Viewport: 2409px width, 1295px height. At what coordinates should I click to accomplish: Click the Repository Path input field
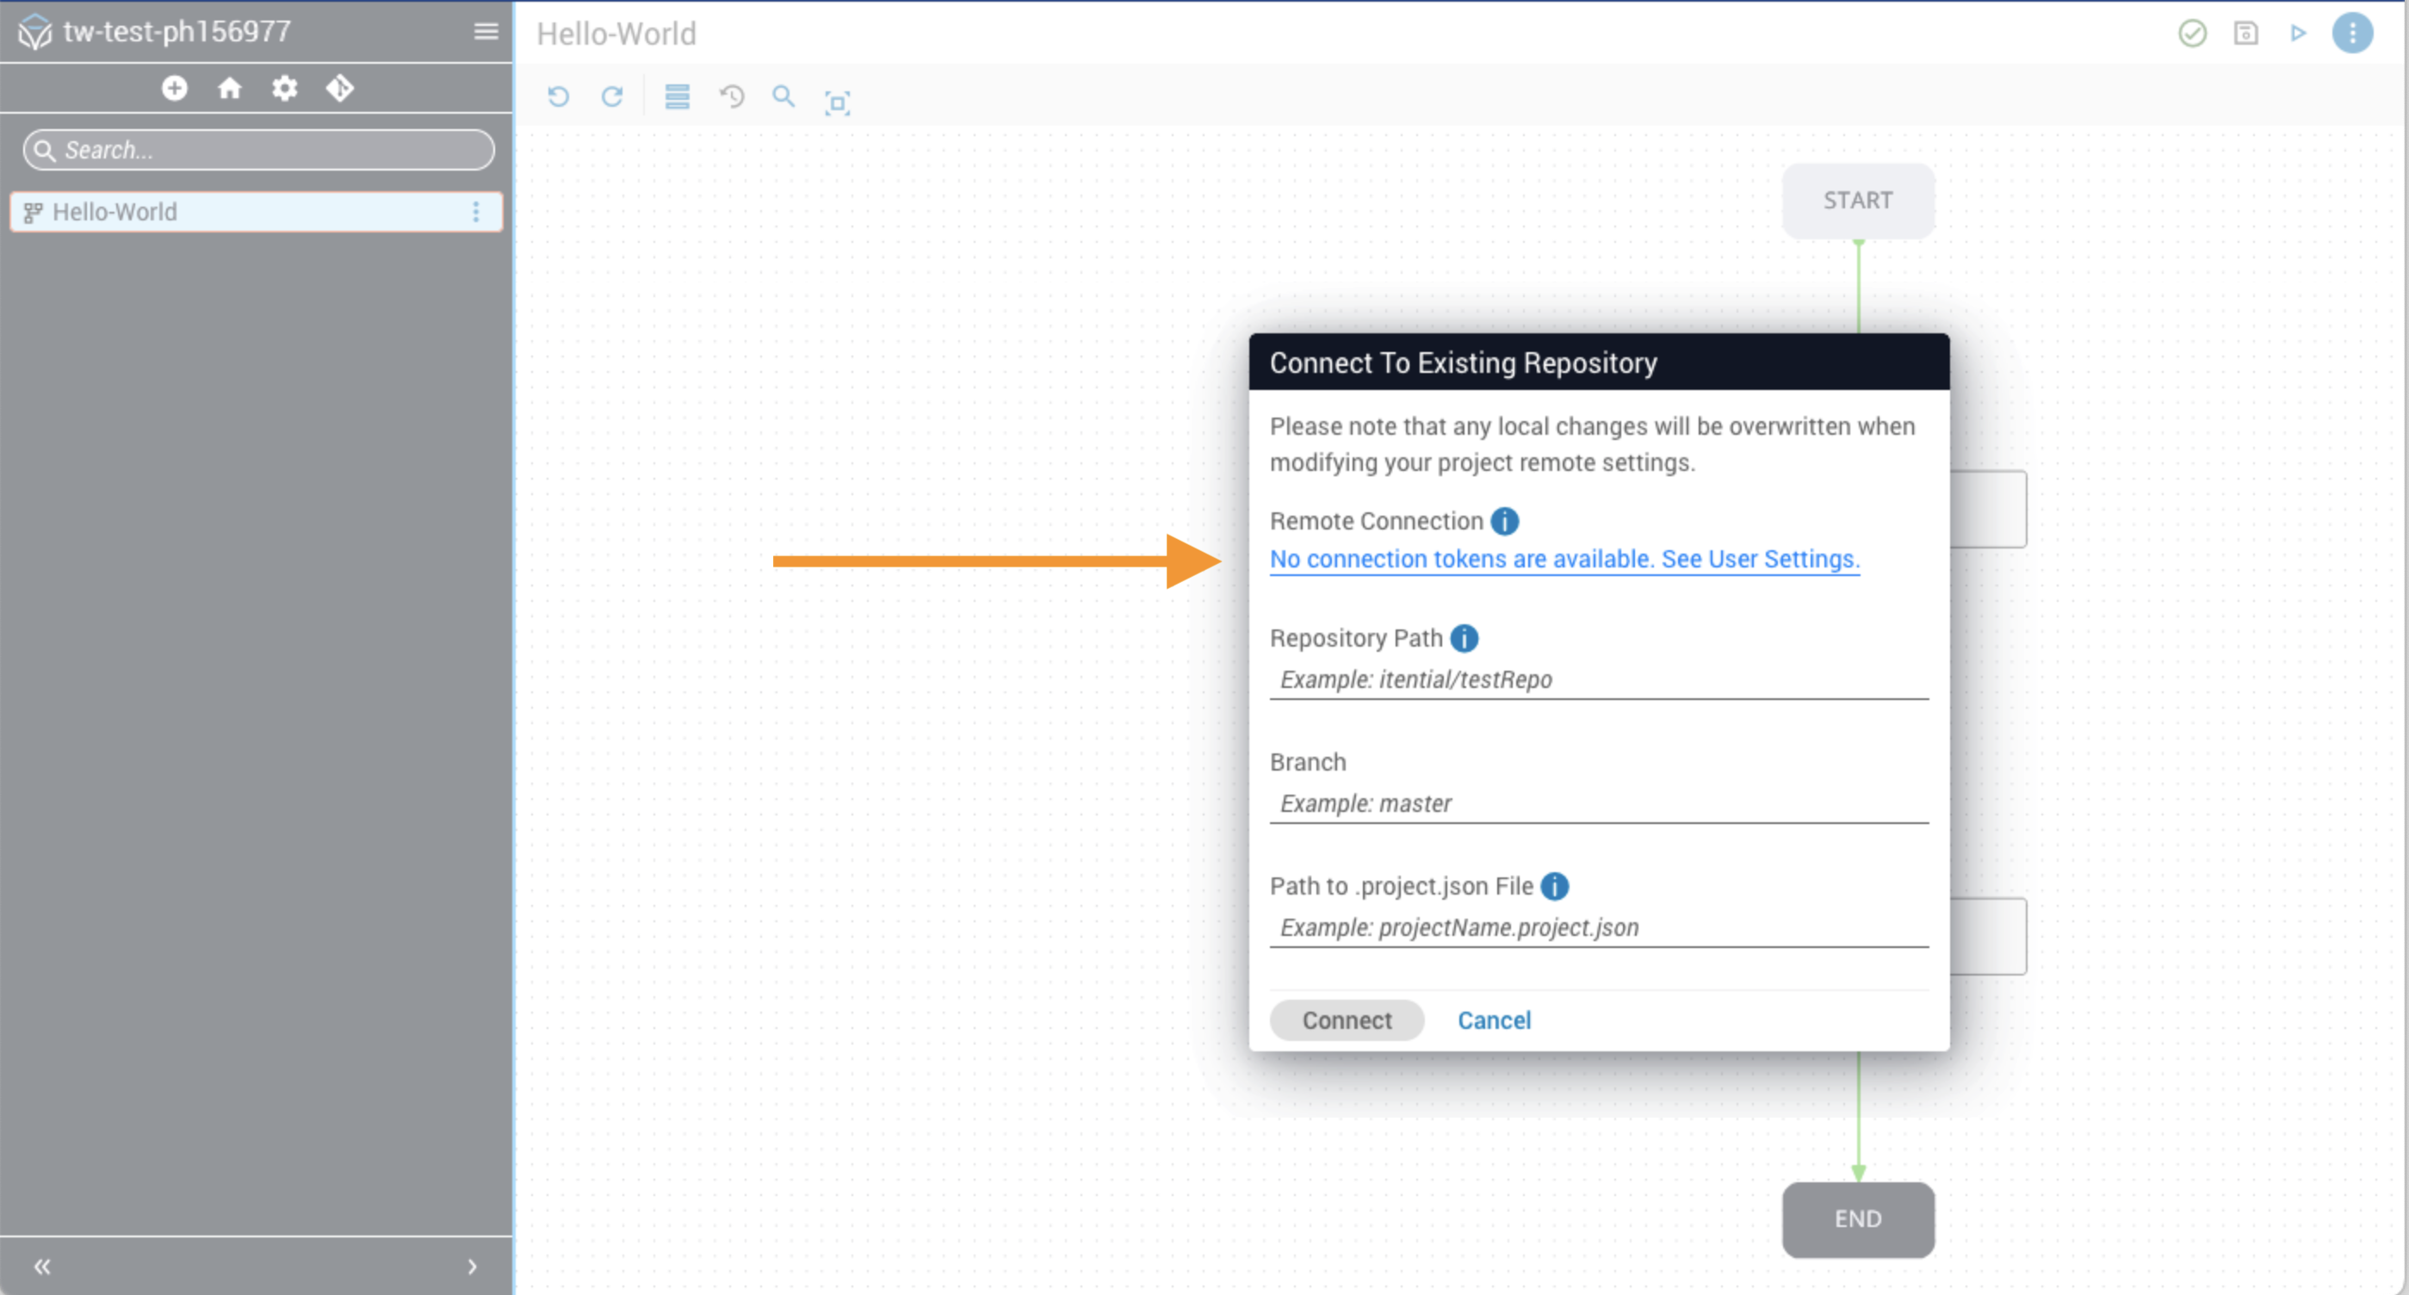[1597, 679]
